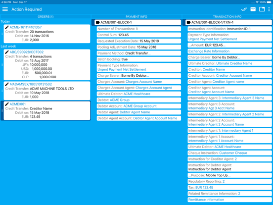Tap drag handle dots on ABC/090928/CCT002 card
The width and height of the screenshot is (273, 205).
coord(2,65)
